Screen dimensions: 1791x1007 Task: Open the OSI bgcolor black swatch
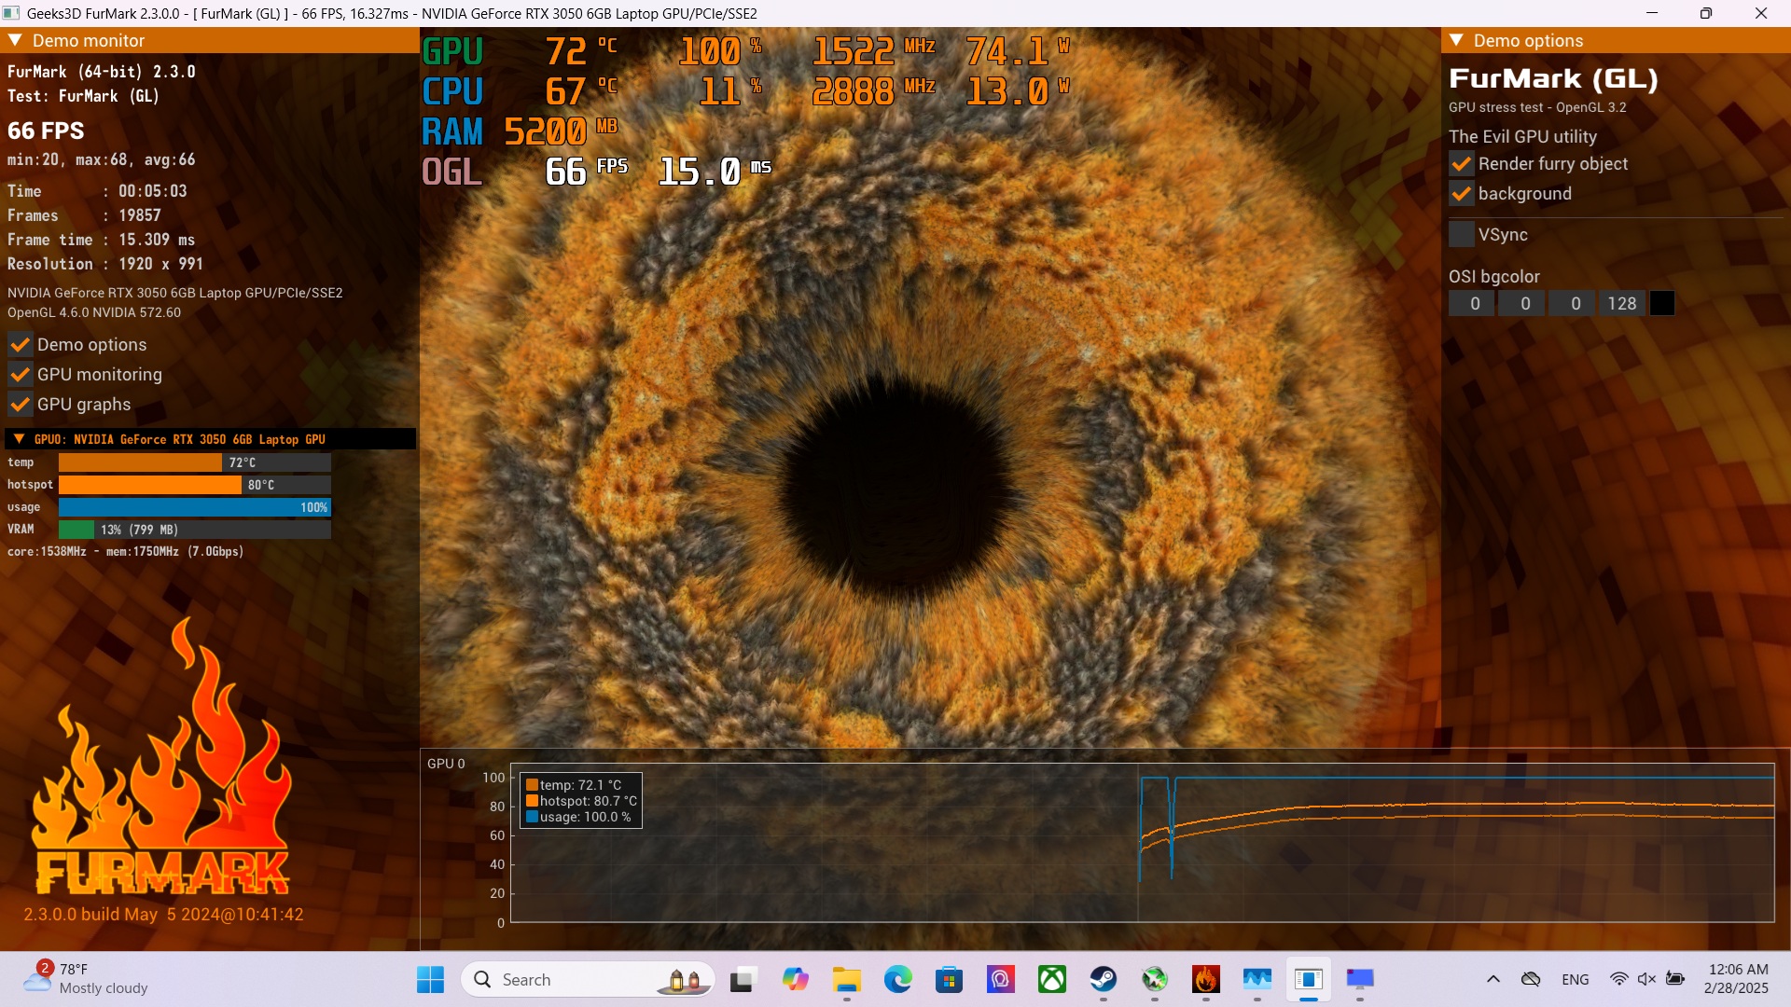coord(1662,303)
